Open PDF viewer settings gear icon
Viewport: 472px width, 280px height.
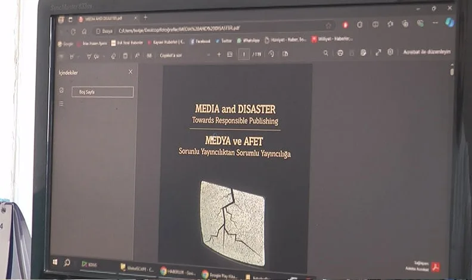pos(390,52)
